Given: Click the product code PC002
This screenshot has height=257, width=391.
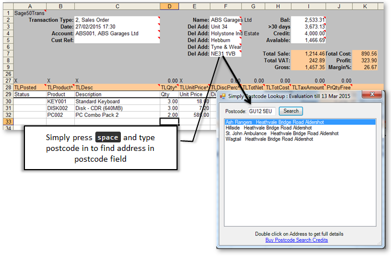Looking at the screenshot, I should [x=60, y=115].
